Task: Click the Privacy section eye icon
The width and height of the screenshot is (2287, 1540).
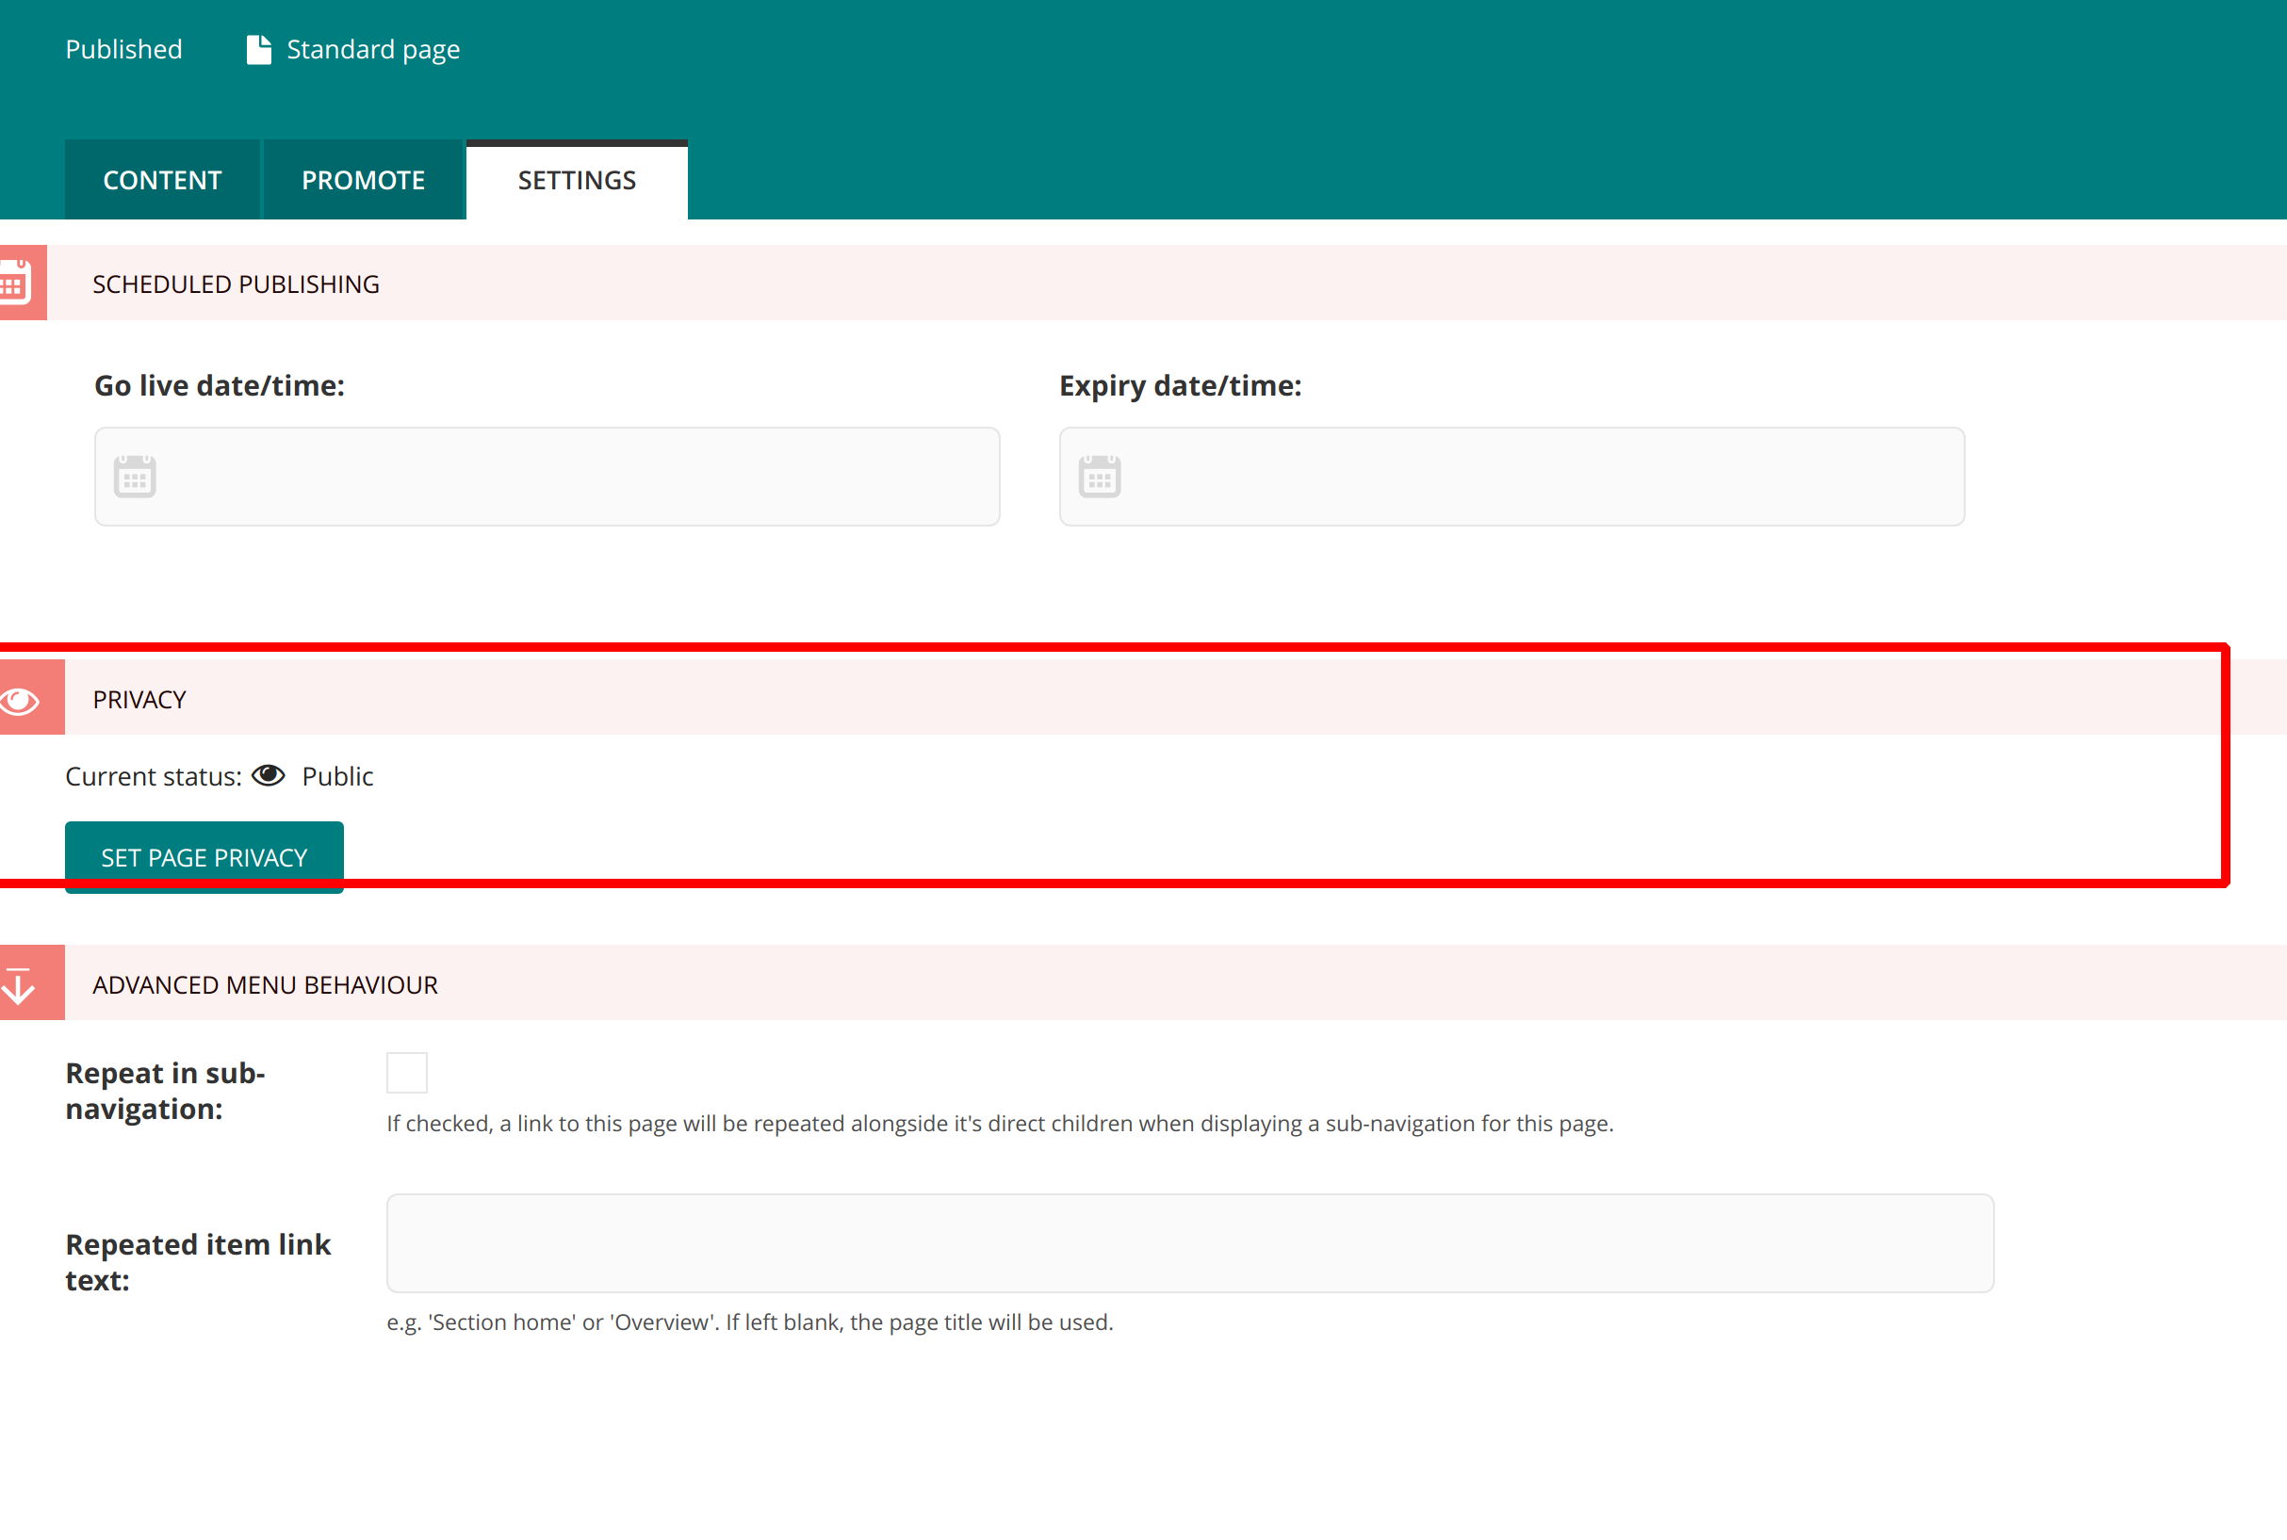Action: coord(25,698)
